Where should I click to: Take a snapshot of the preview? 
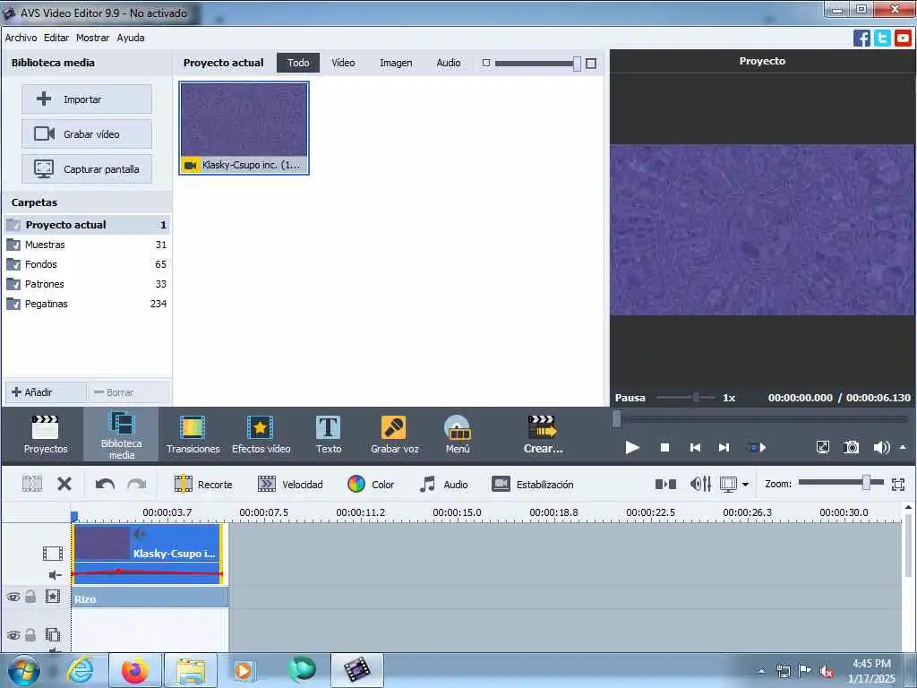[x=852, y=448]
